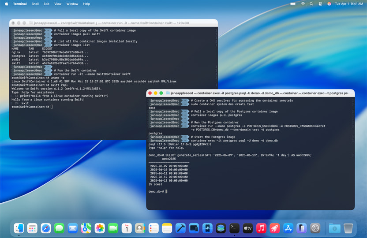Screen dimensions: 367x238
Task: Open Finder from the Dock
Action: tap(19, 228)
